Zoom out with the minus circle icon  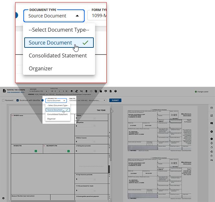click(211, 139)
